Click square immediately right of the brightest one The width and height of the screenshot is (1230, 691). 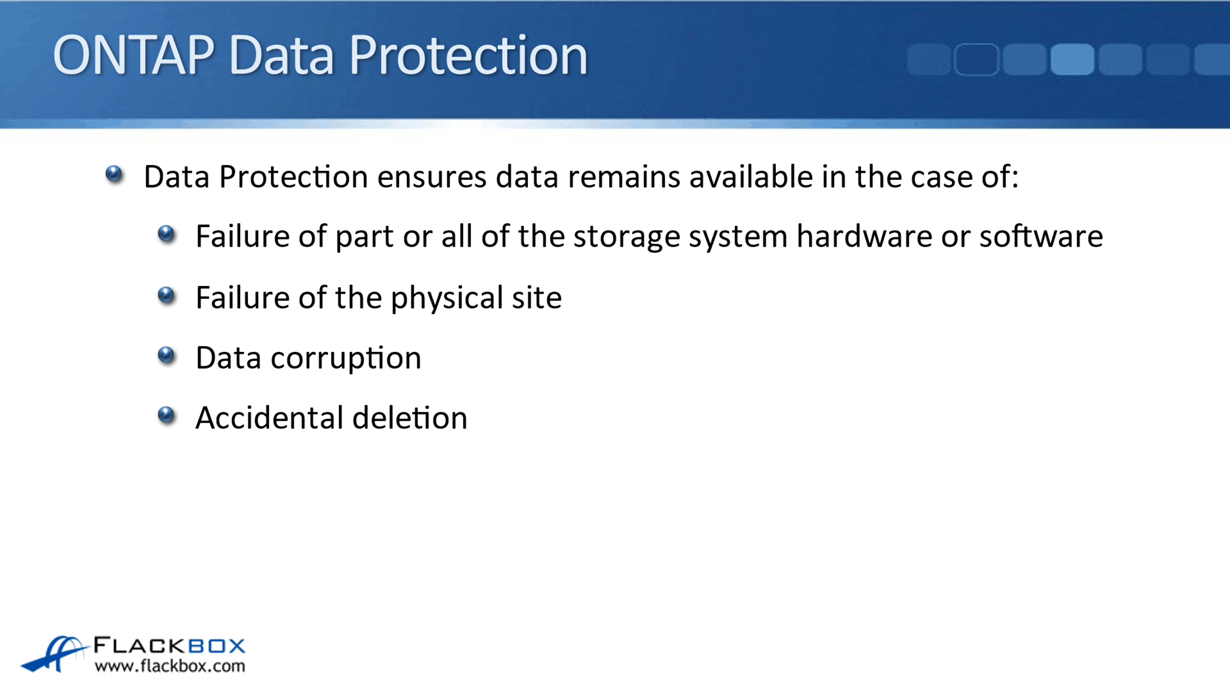pos(1120,59)
